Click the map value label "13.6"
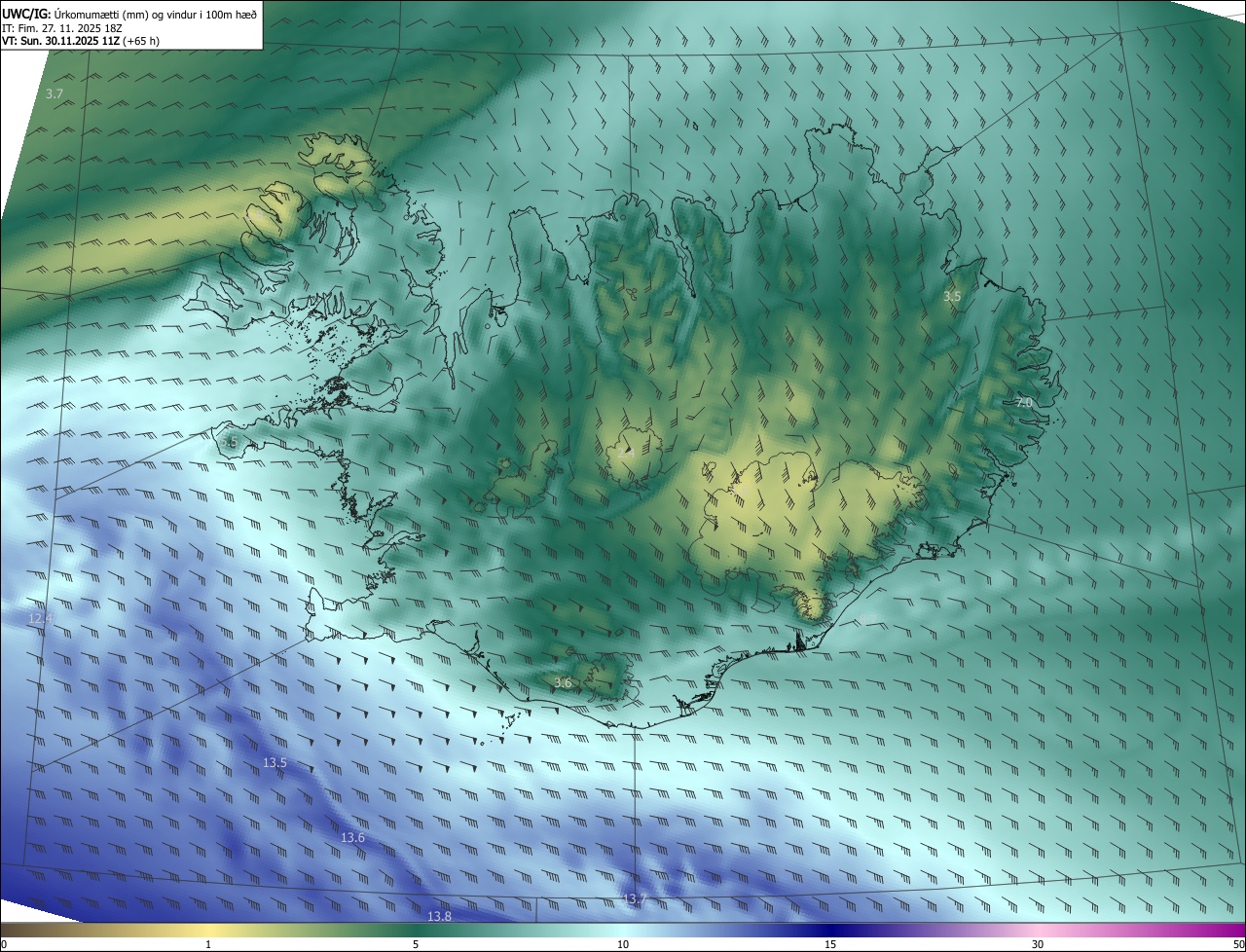Screen dimensions: 1246x952 (352, 838)
